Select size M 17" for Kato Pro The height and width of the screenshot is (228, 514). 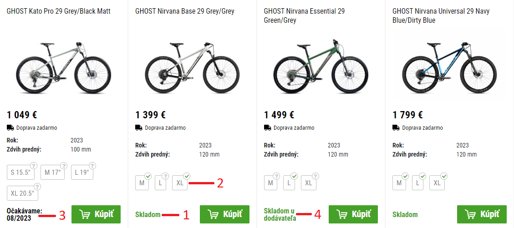click(53, 172)
